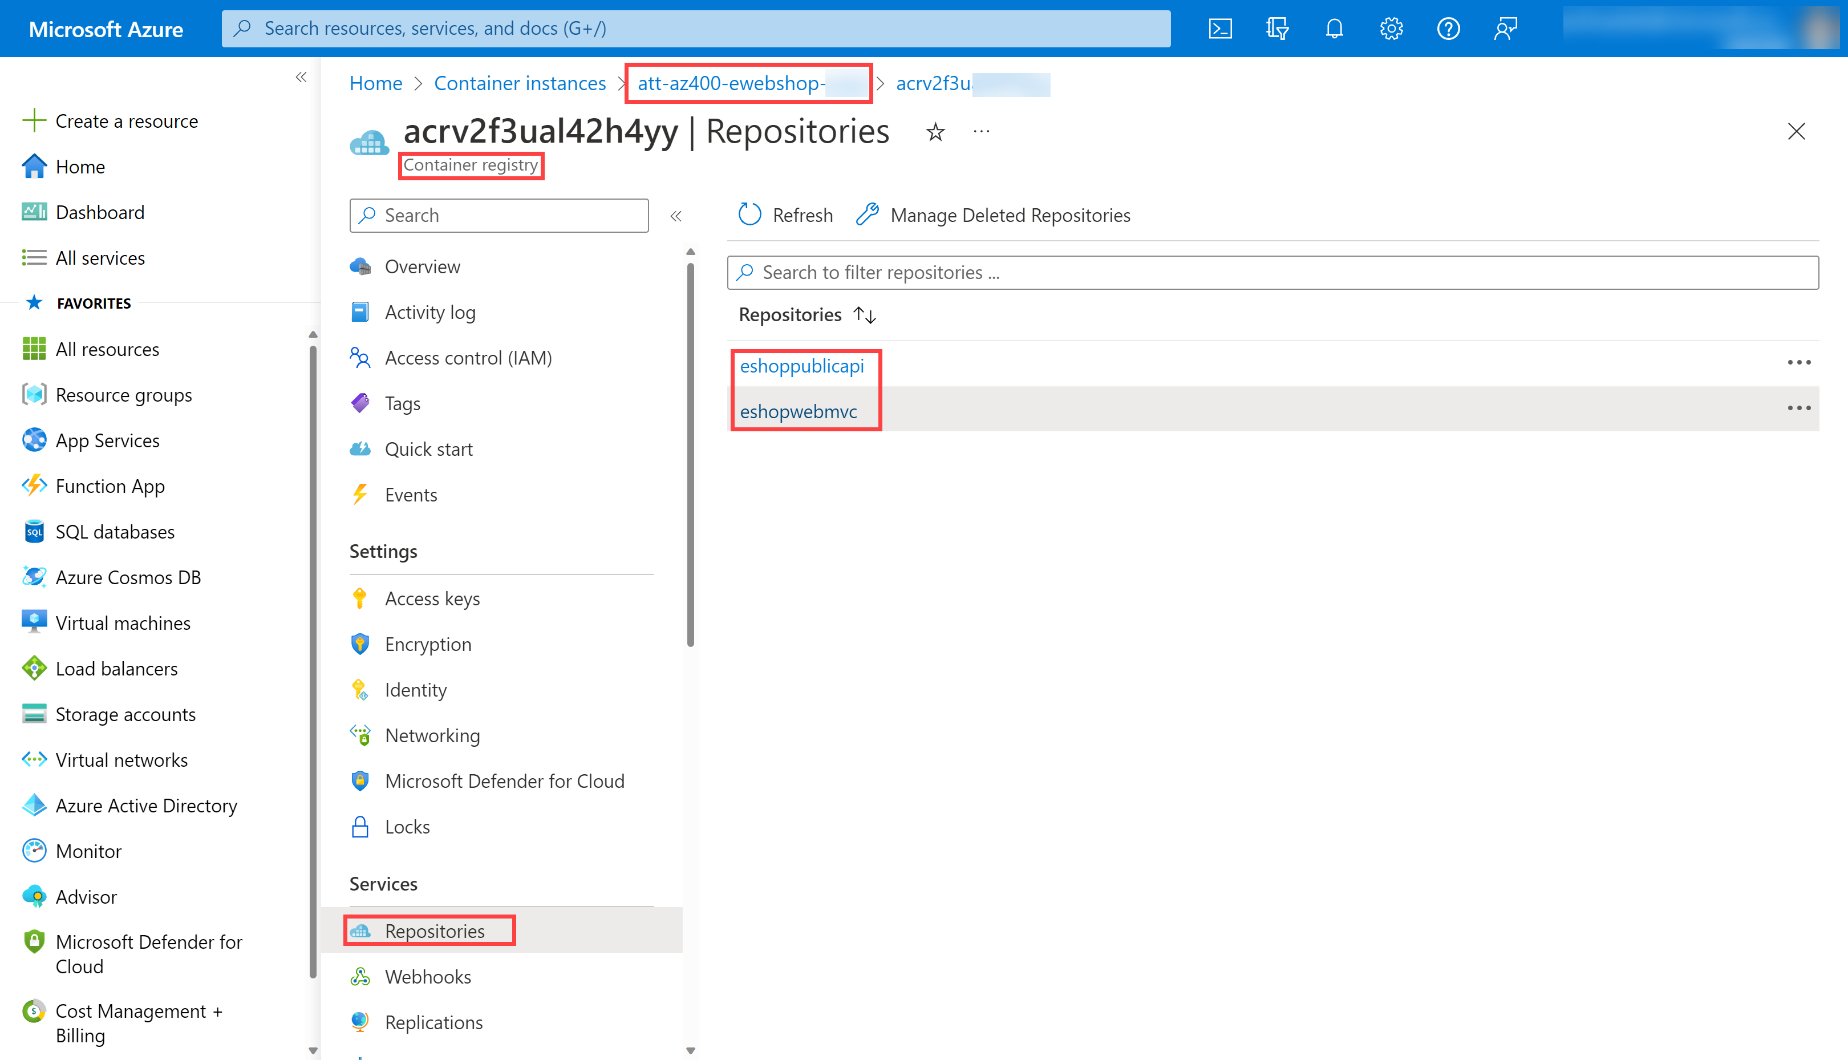Viewport: 1848px width, 1060px height.
Task: Open the portal settings gear
Action: (1391, 29)
